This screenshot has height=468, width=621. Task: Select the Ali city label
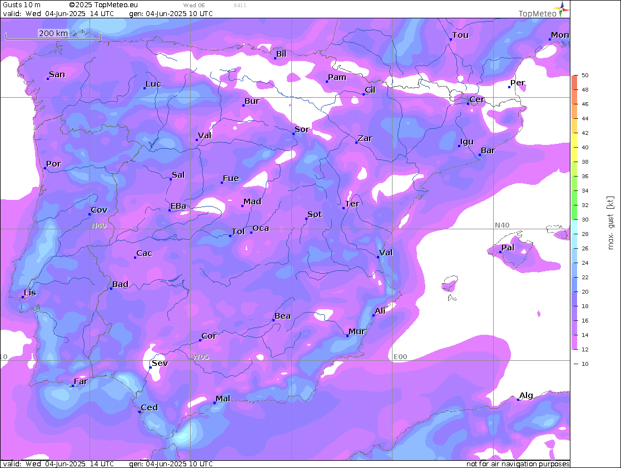pos(380,310)
